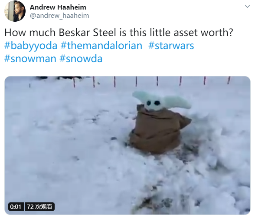Open the @andrew_haaheim handle link
Screen dimensions: 255x218
tap(59, 16)
